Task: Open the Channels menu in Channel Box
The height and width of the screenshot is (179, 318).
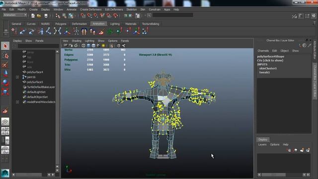Action: pyautogui.click(x=263, y=51)
